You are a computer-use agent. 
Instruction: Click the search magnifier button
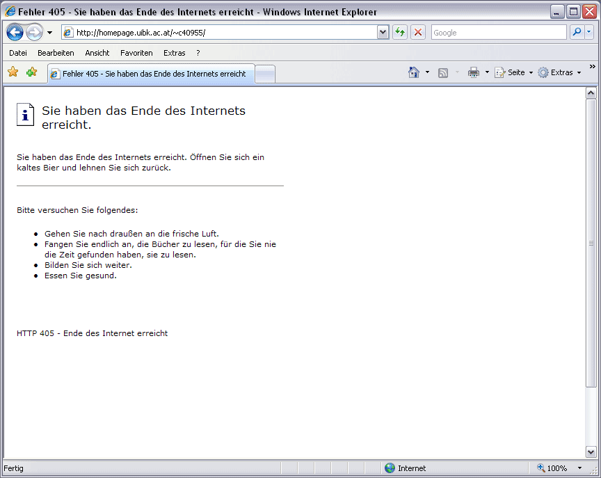tap(577, 33)
